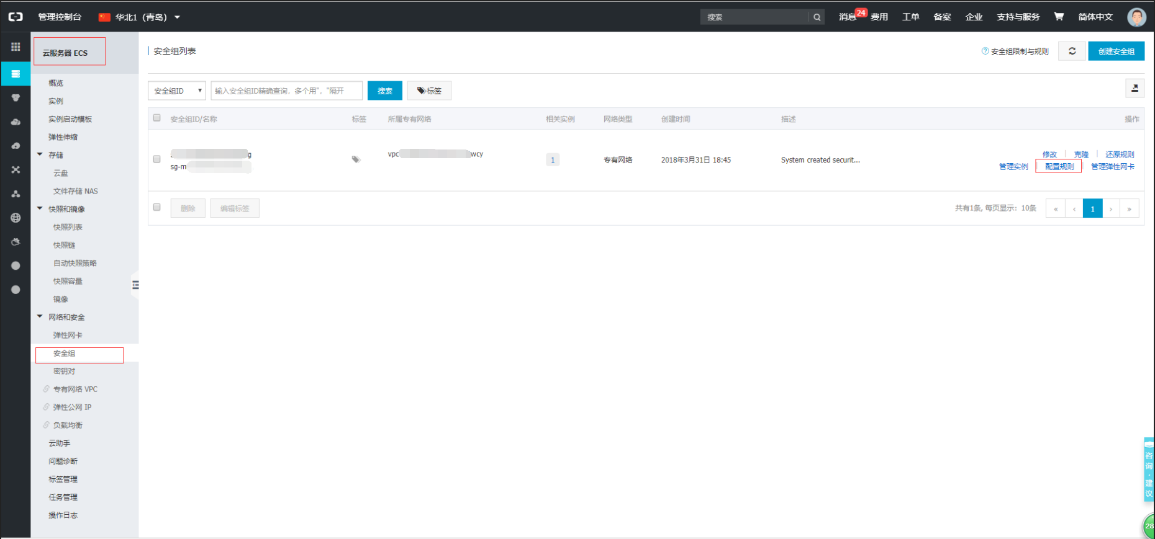Open 密钥对 in the sidebar menu
Viewport: 1155px width, 539px height.
click(64, 371)
